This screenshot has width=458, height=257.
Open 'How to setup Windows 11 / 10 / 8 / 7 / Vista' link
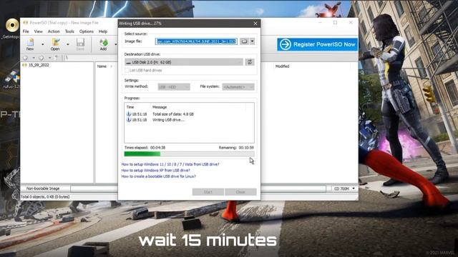[x=170, y=164]
